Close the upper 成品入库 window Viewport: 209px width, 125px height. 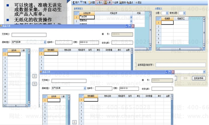133,26
